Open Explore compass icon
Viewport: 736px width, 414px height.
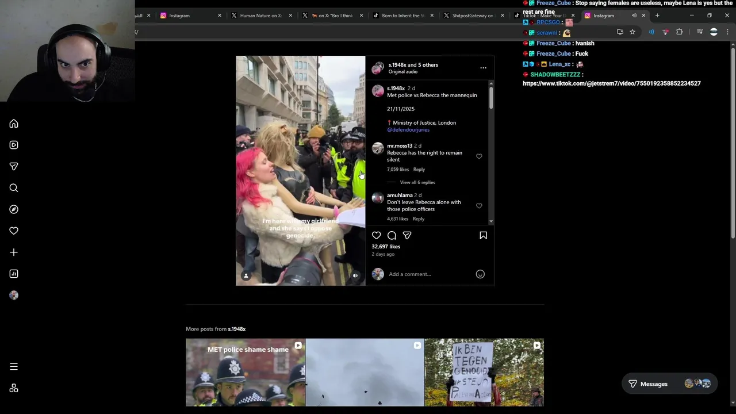click(14, 209)
